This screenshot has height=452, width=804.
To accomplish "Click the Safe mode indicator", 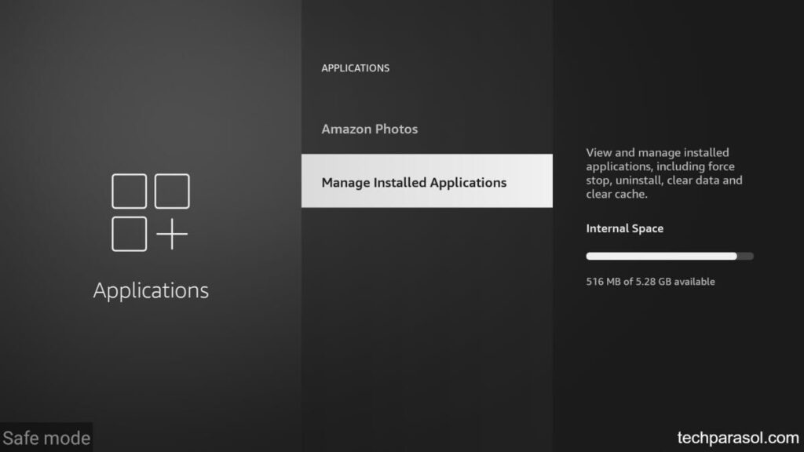I will click(x=46, y=438).
